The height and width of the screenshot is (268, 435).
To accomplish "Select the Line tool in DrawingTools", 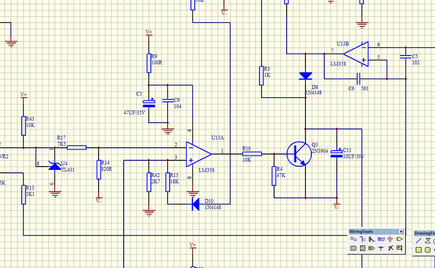I will [419, 241].
